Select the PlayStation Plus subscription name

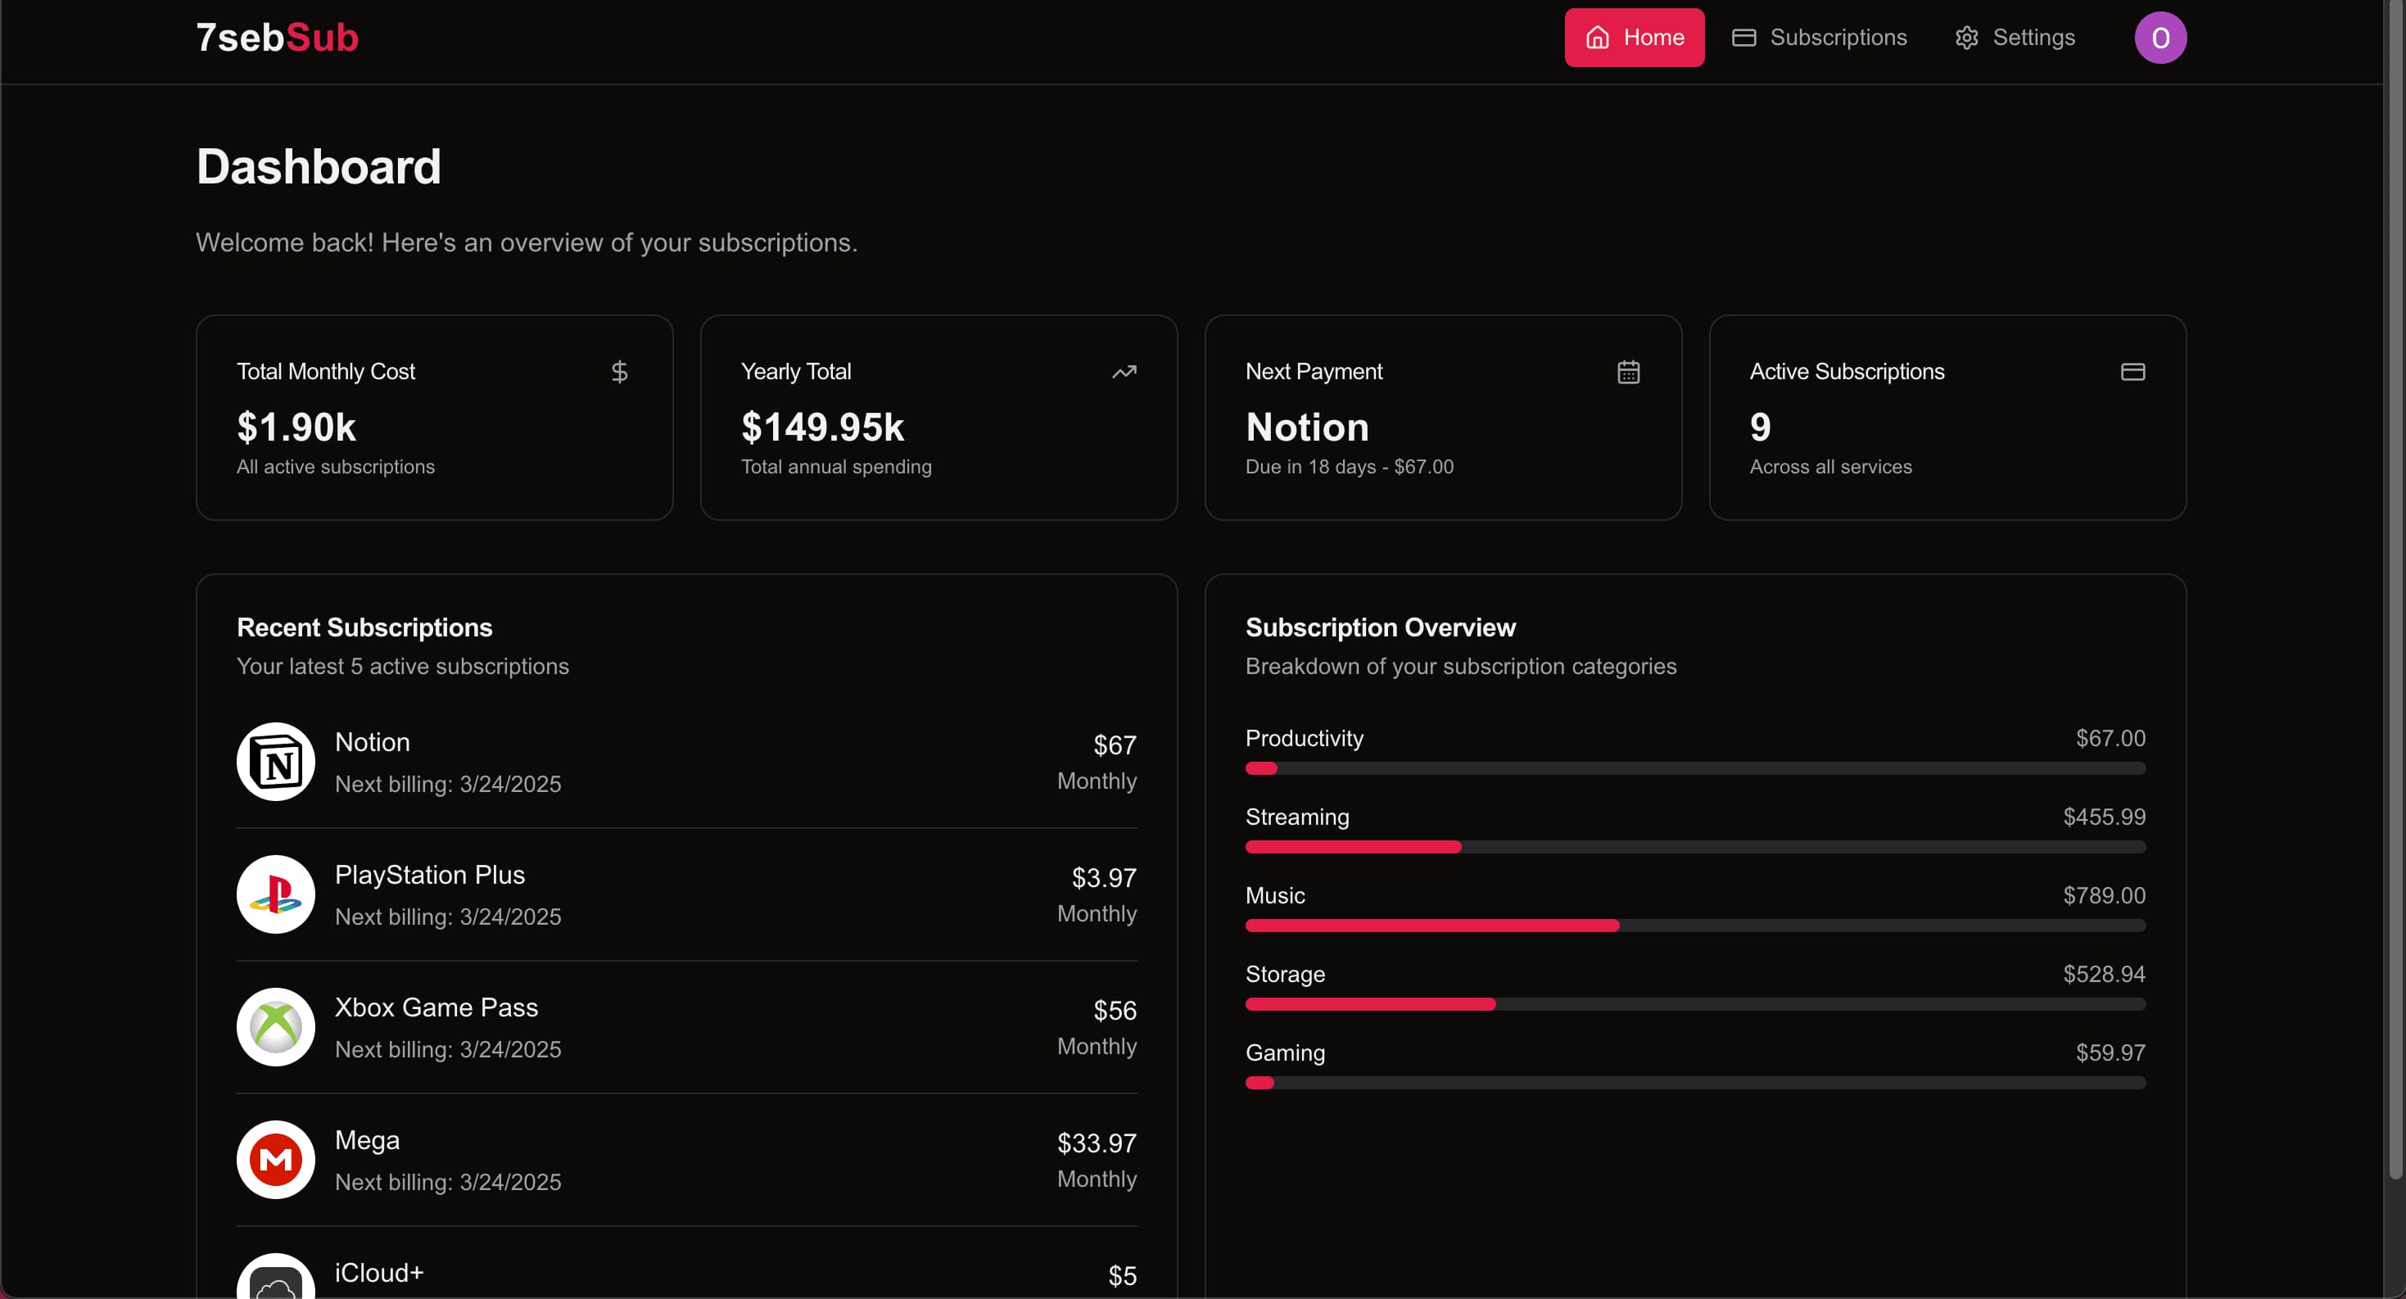pyautogui.click(x=430, y=874)
